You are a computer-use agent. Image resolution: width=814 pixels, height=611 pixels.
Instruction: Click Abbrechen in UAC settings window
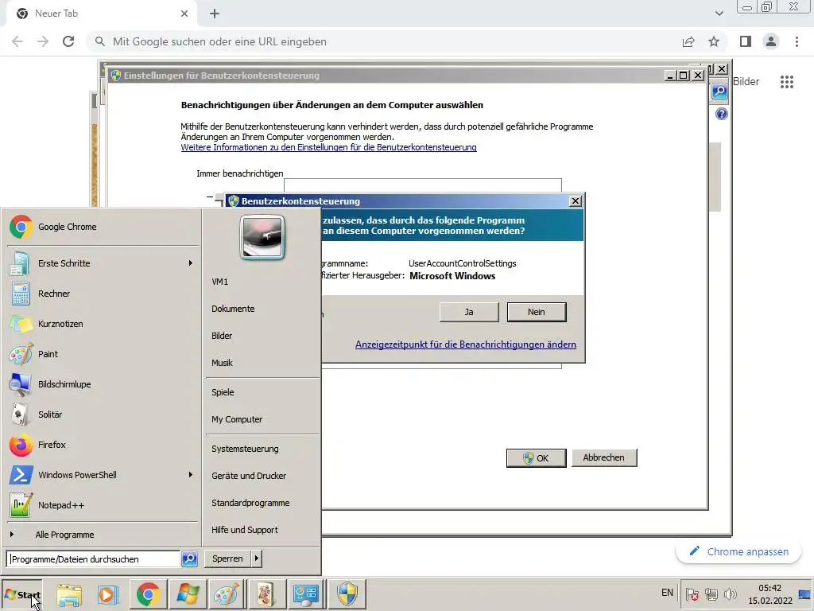click(x=604, y=457)
